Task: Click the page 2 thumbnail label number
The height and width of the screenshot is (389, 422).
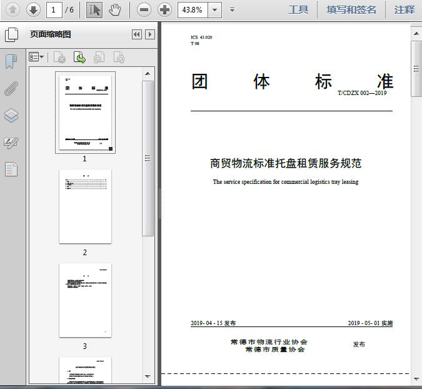Action: [x=85, y=253]
